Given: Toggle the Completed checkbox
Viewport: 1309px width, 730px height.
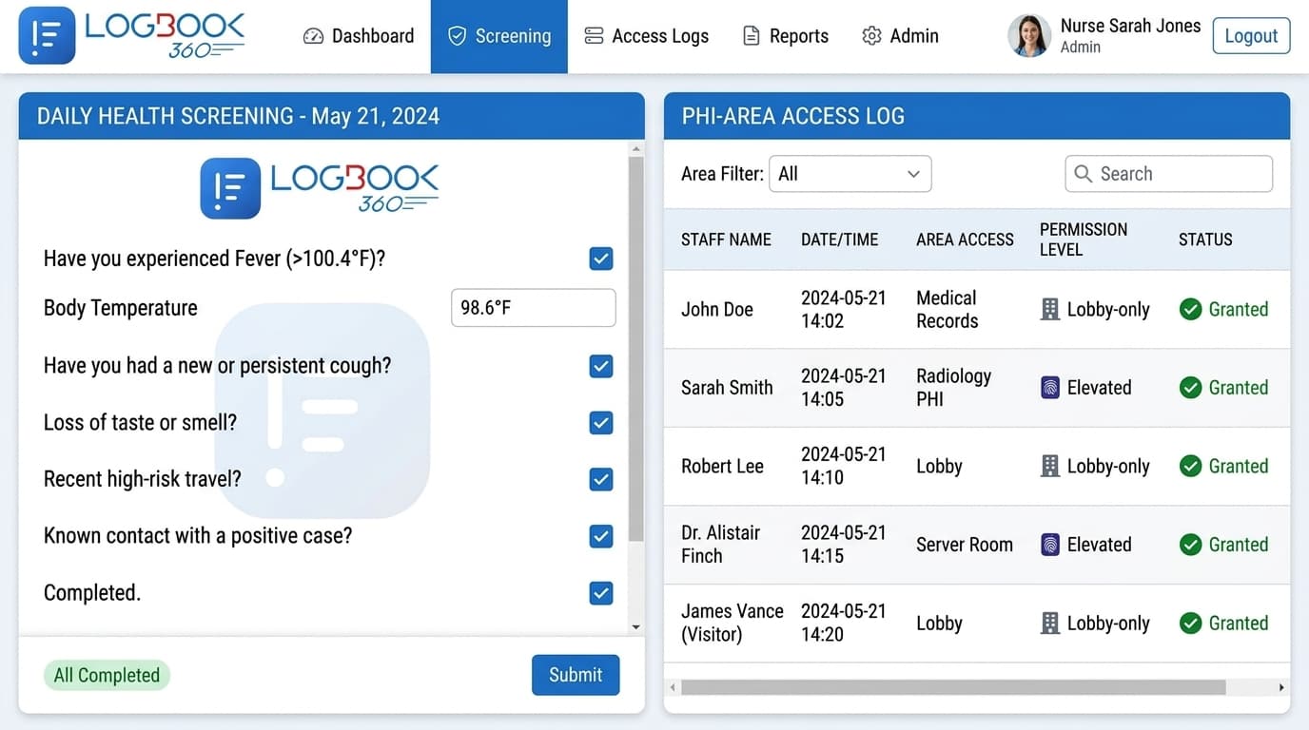Looking at the screenshot, I should coord(601,593).
